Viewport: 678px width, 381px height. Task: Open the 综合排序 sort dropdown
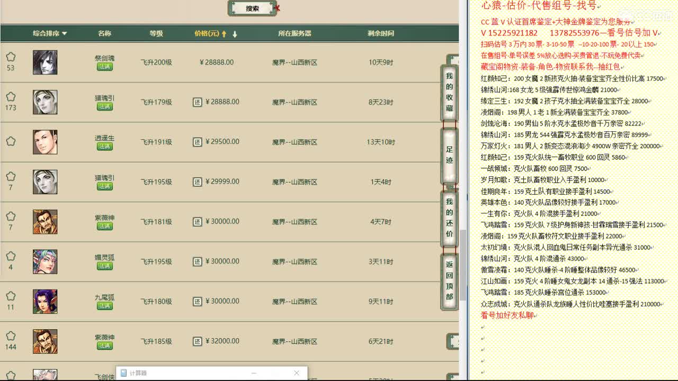50,33
